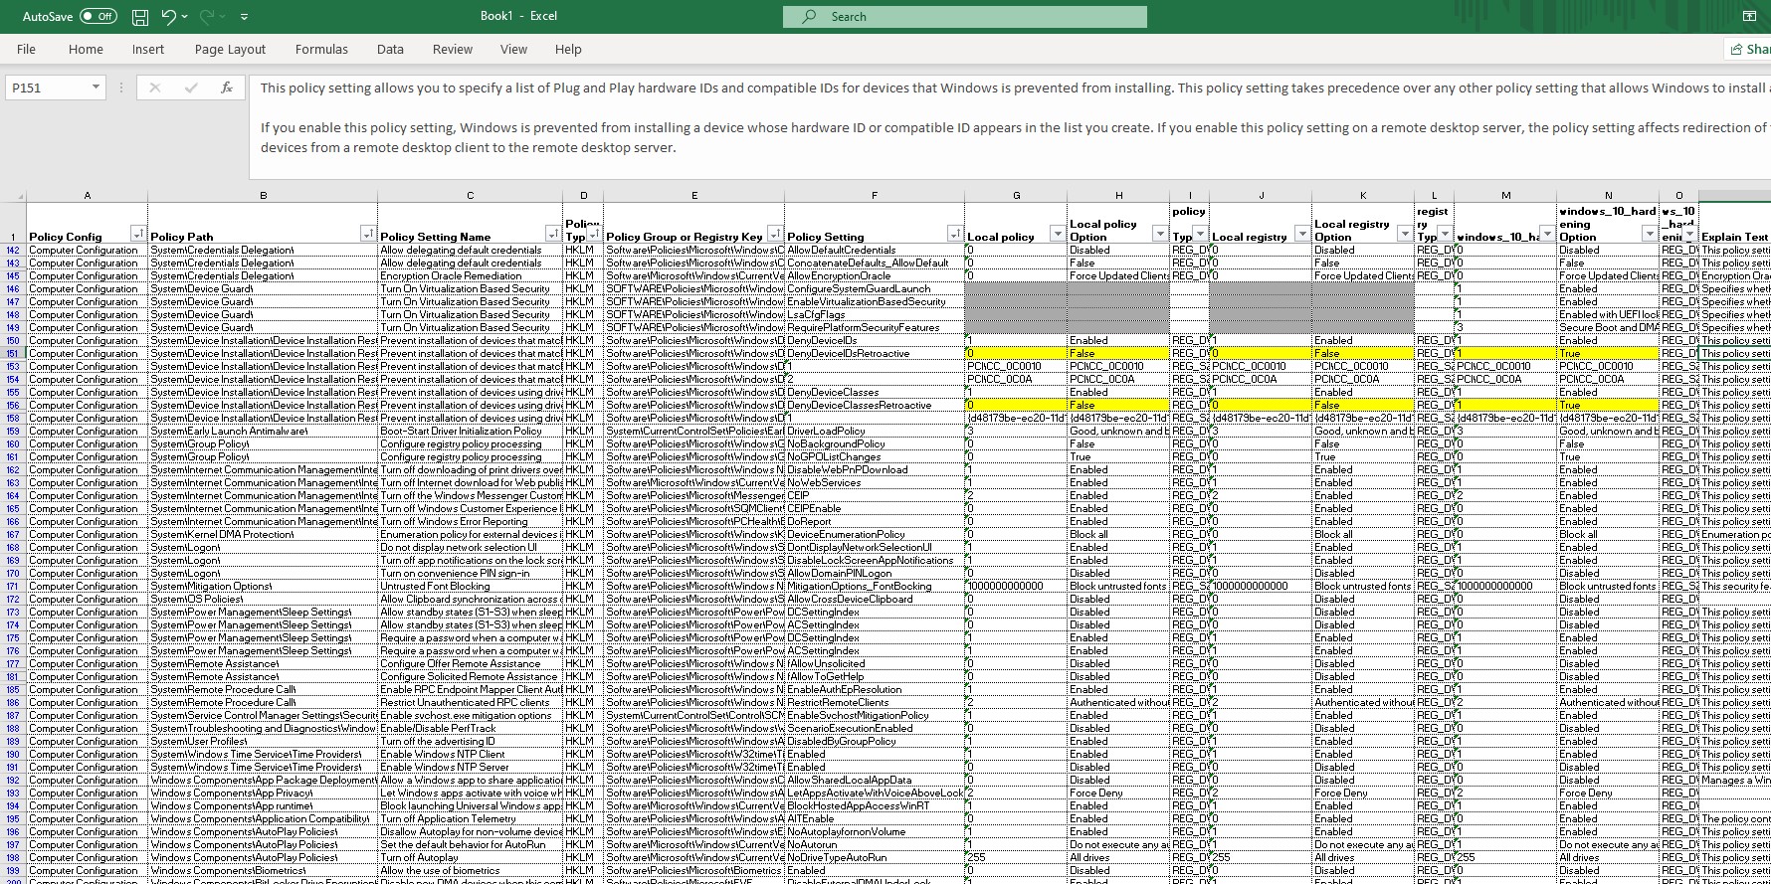Click 'AllowDomainPINLogon' cell
The width and height of the screenshot is (1771, 884).
coord(875,573)
